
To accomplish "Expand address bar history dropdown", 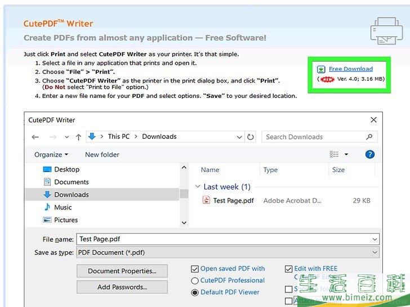I will pos(239,137).
